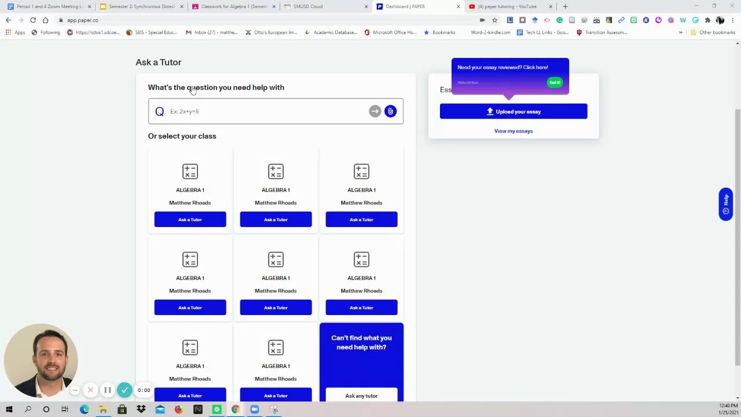Viewport: 741px width, 417px height.
Task: Go to browser home page
Action: [45, 20]
